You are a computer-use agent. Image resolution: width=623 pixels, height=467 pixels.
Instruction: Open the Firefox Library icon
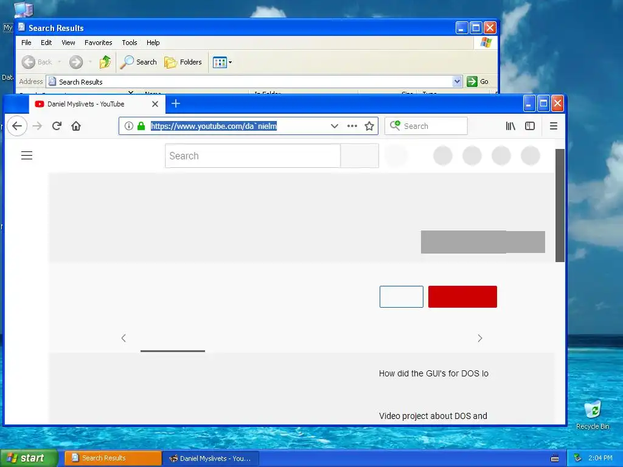coord(510,126)
